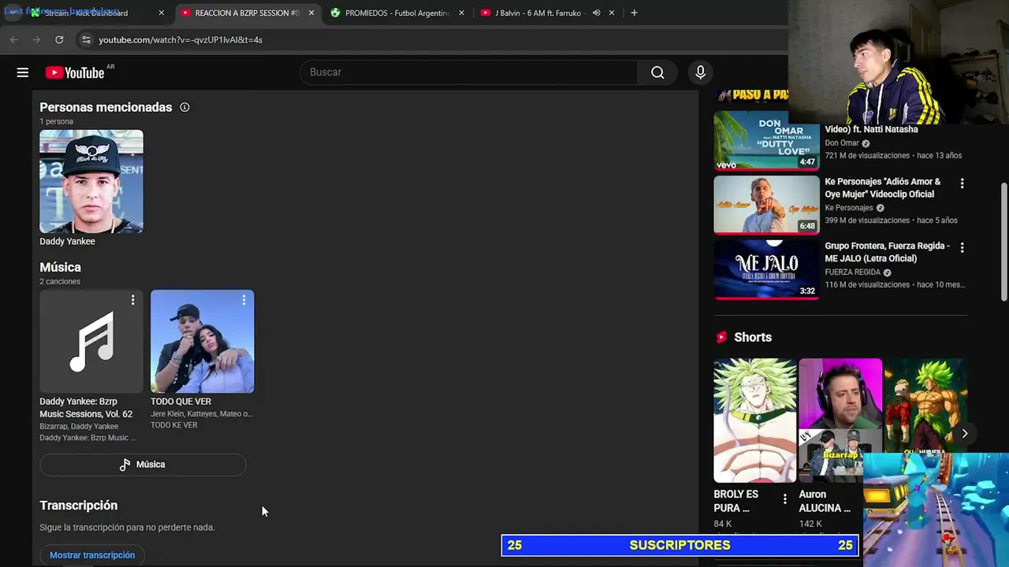Mute the J Balvin 6 AM tab audio
The image size is (1009, 567).
coord(596,13)
